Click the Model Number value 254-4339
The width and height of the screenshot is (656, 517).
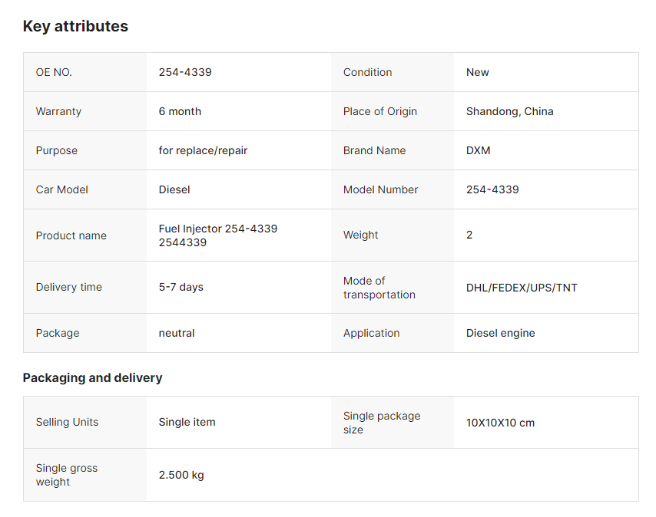click(492, 189)
